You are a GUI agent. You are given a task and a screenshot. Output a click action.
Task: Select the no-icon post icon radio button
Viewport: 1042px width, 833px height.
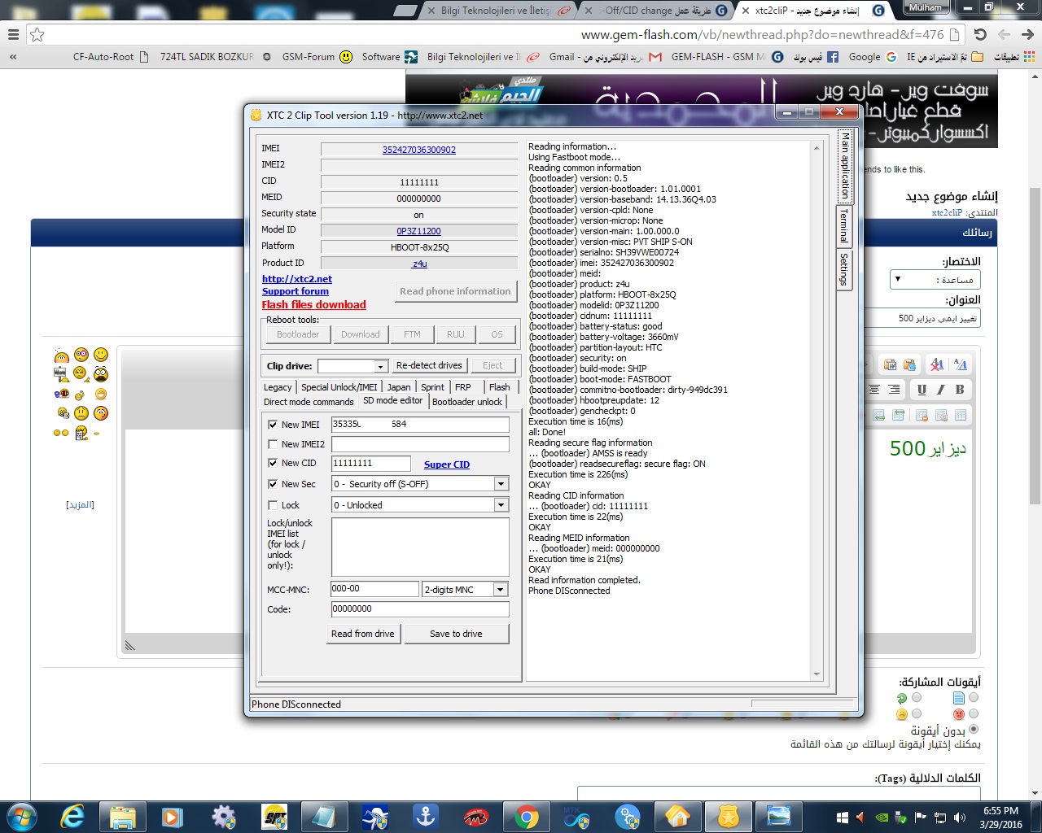coord(974,730)
